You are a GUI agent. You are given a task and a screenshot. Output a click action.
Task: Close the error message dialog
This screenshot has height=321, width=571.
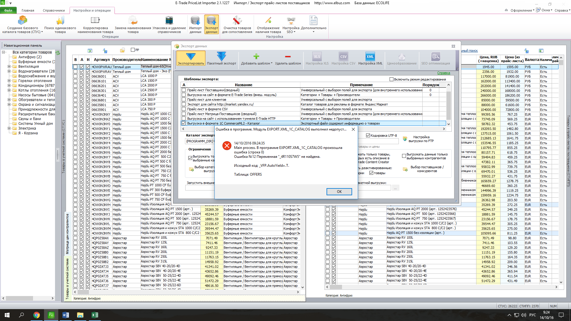pos(353,129)
